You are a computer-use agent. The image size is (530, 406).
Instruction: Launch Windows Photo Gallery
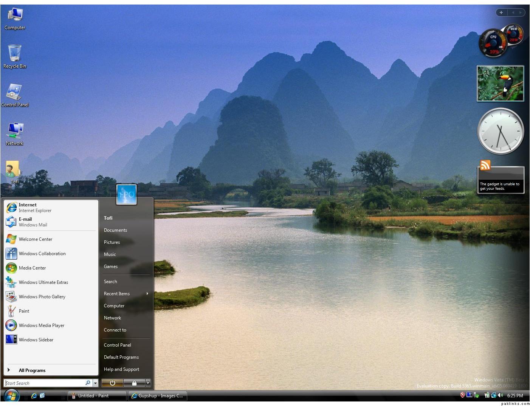[x=42, y=296]
